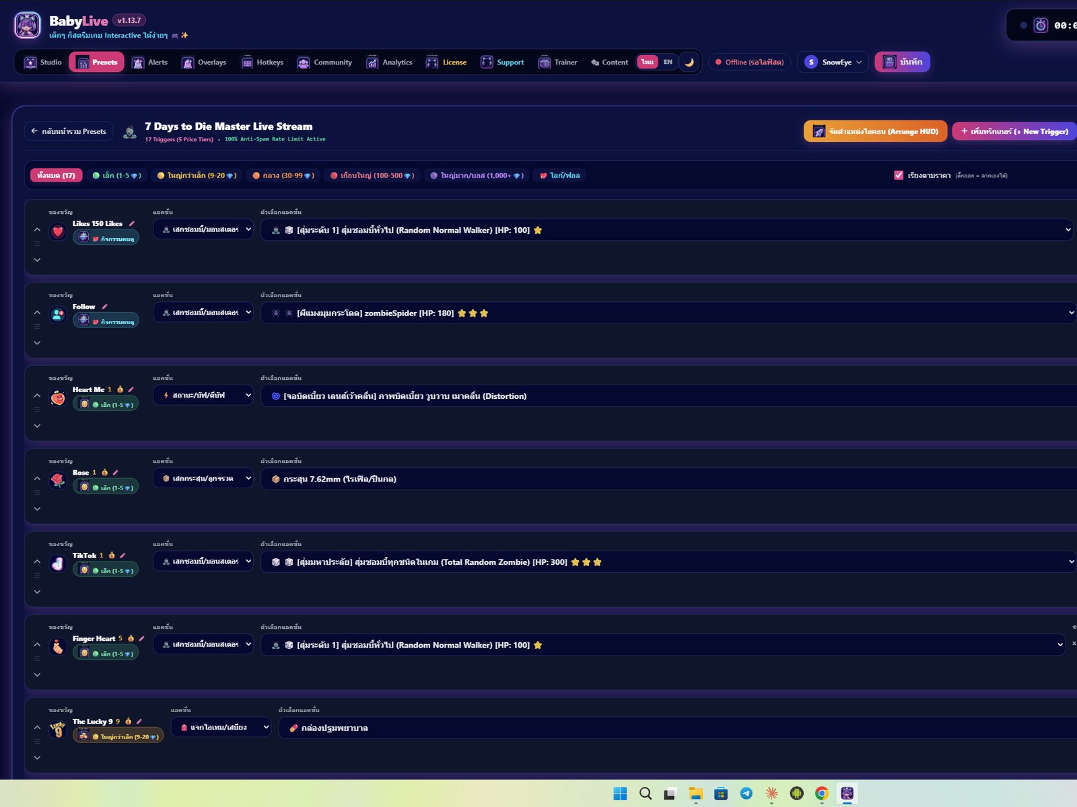The height and width of the screenshot is (807, 1077).
Task: Go back with กลับหน้ารวม Presets
Action: pos(69,131)
